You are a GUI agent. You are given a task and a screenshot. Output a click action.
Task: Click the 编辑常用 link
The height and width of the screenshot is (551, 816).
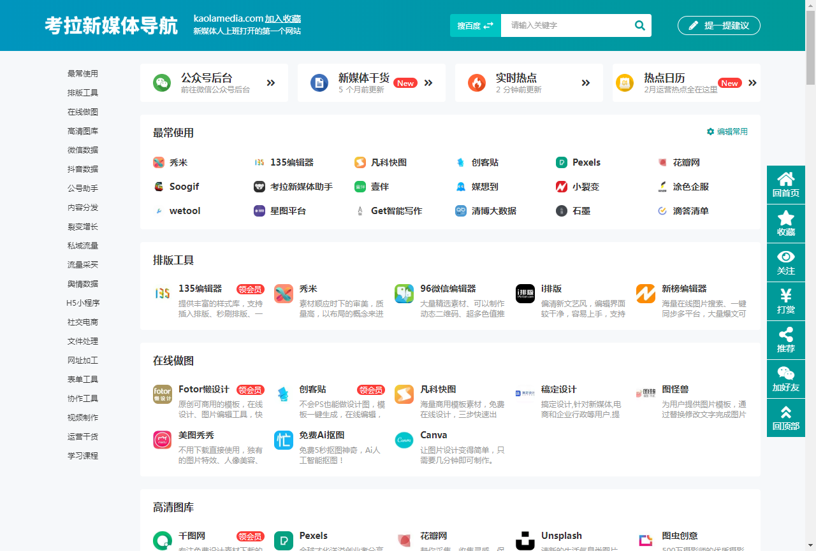[x=727, y=132]
